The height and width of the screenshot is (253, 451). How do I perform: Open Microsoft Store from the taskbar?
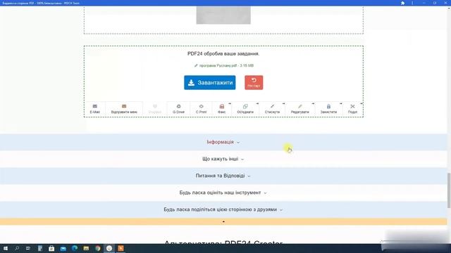[x=51, y=248]
